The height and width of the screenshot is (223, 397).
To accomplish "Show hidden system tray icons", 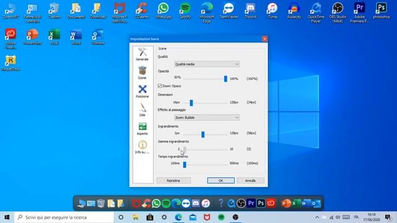I will pos(317,217).
